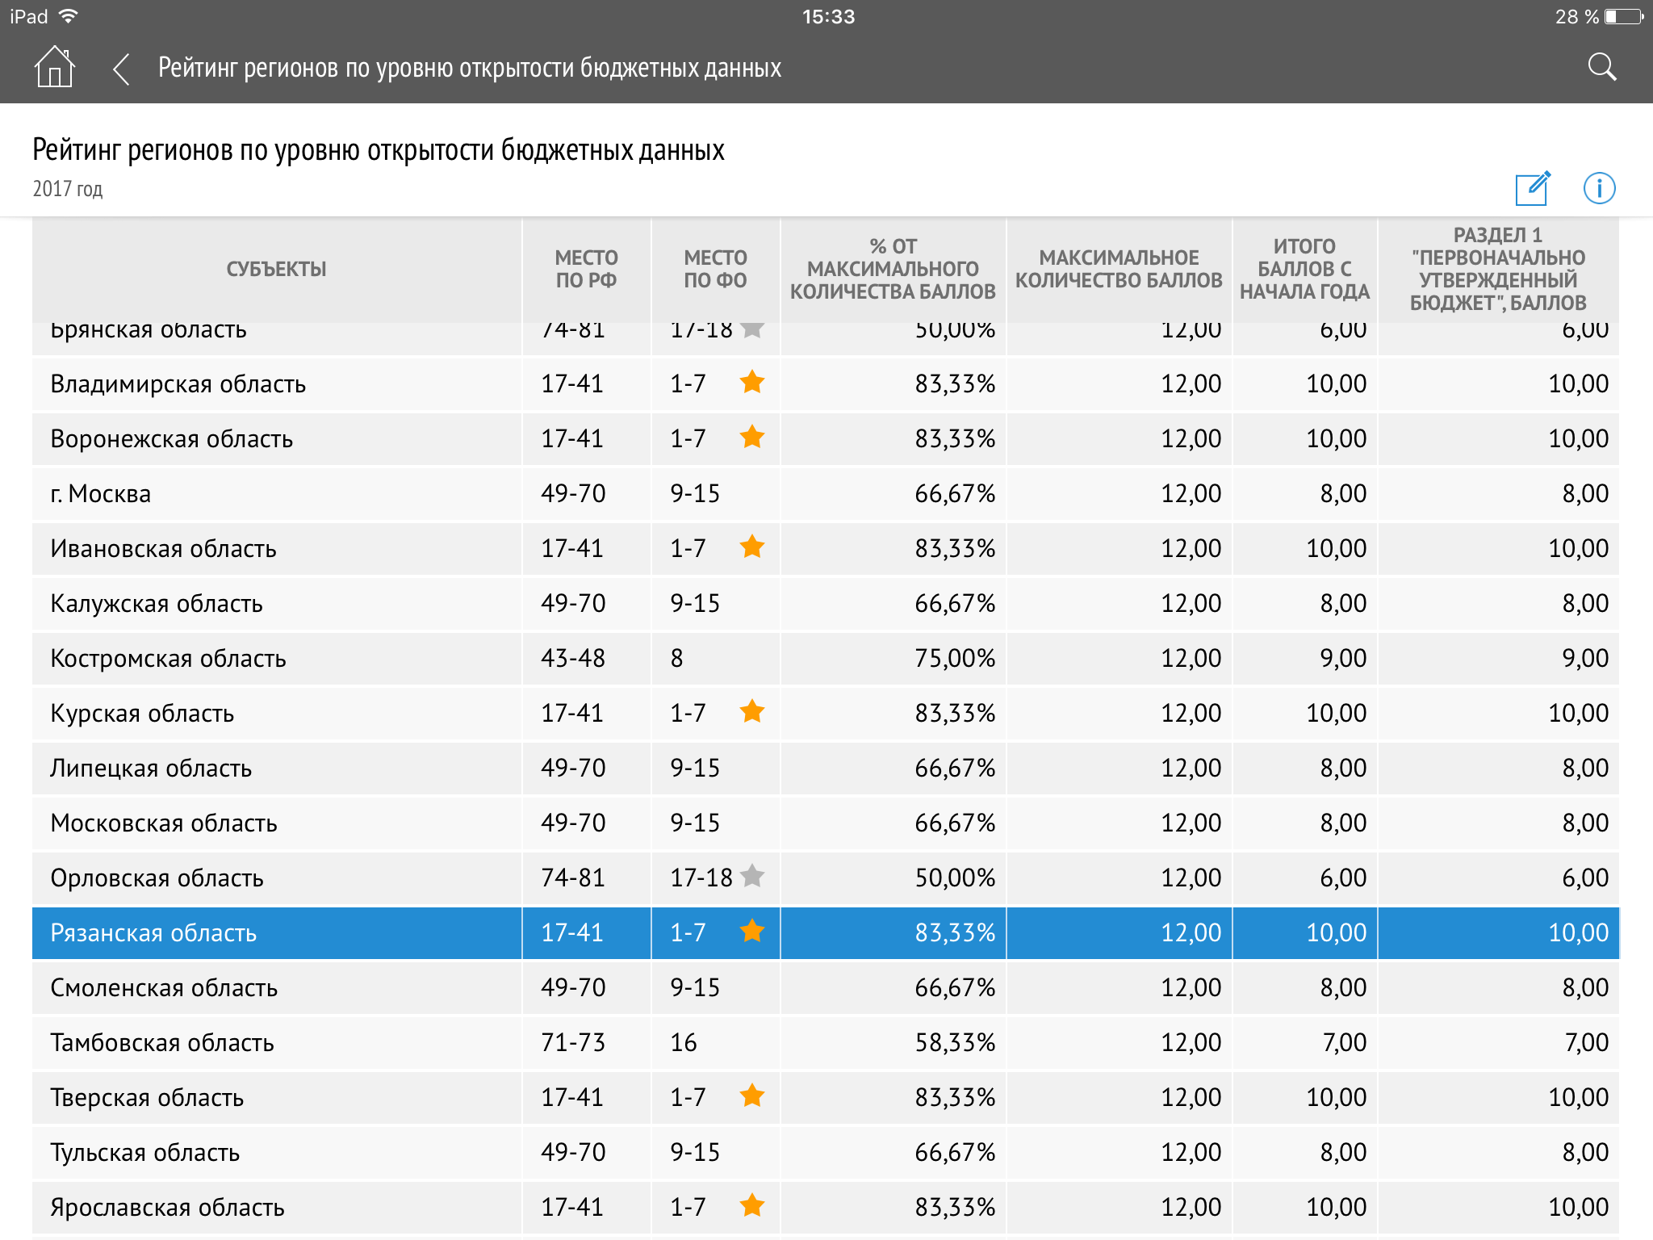Go back using the chevron arrow
The image size is (1653, 1240).
(122, 69)
